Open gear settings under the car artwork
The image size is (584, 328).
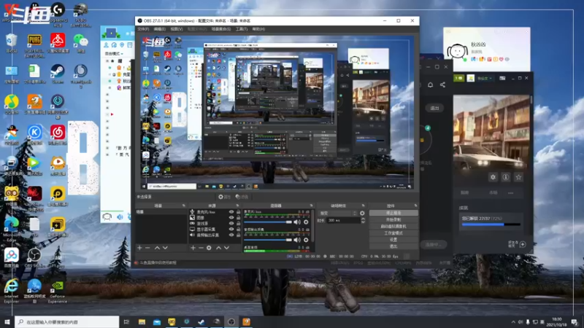[493, 177]
